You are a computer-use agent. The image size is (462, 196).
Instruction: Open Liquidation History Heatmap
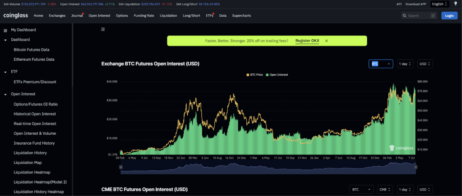pos(39,191)
